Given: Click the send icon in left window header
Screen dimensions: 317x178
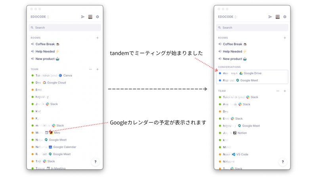Looking at the screenshot, I should pyautogui.click(x=83, y=17).
